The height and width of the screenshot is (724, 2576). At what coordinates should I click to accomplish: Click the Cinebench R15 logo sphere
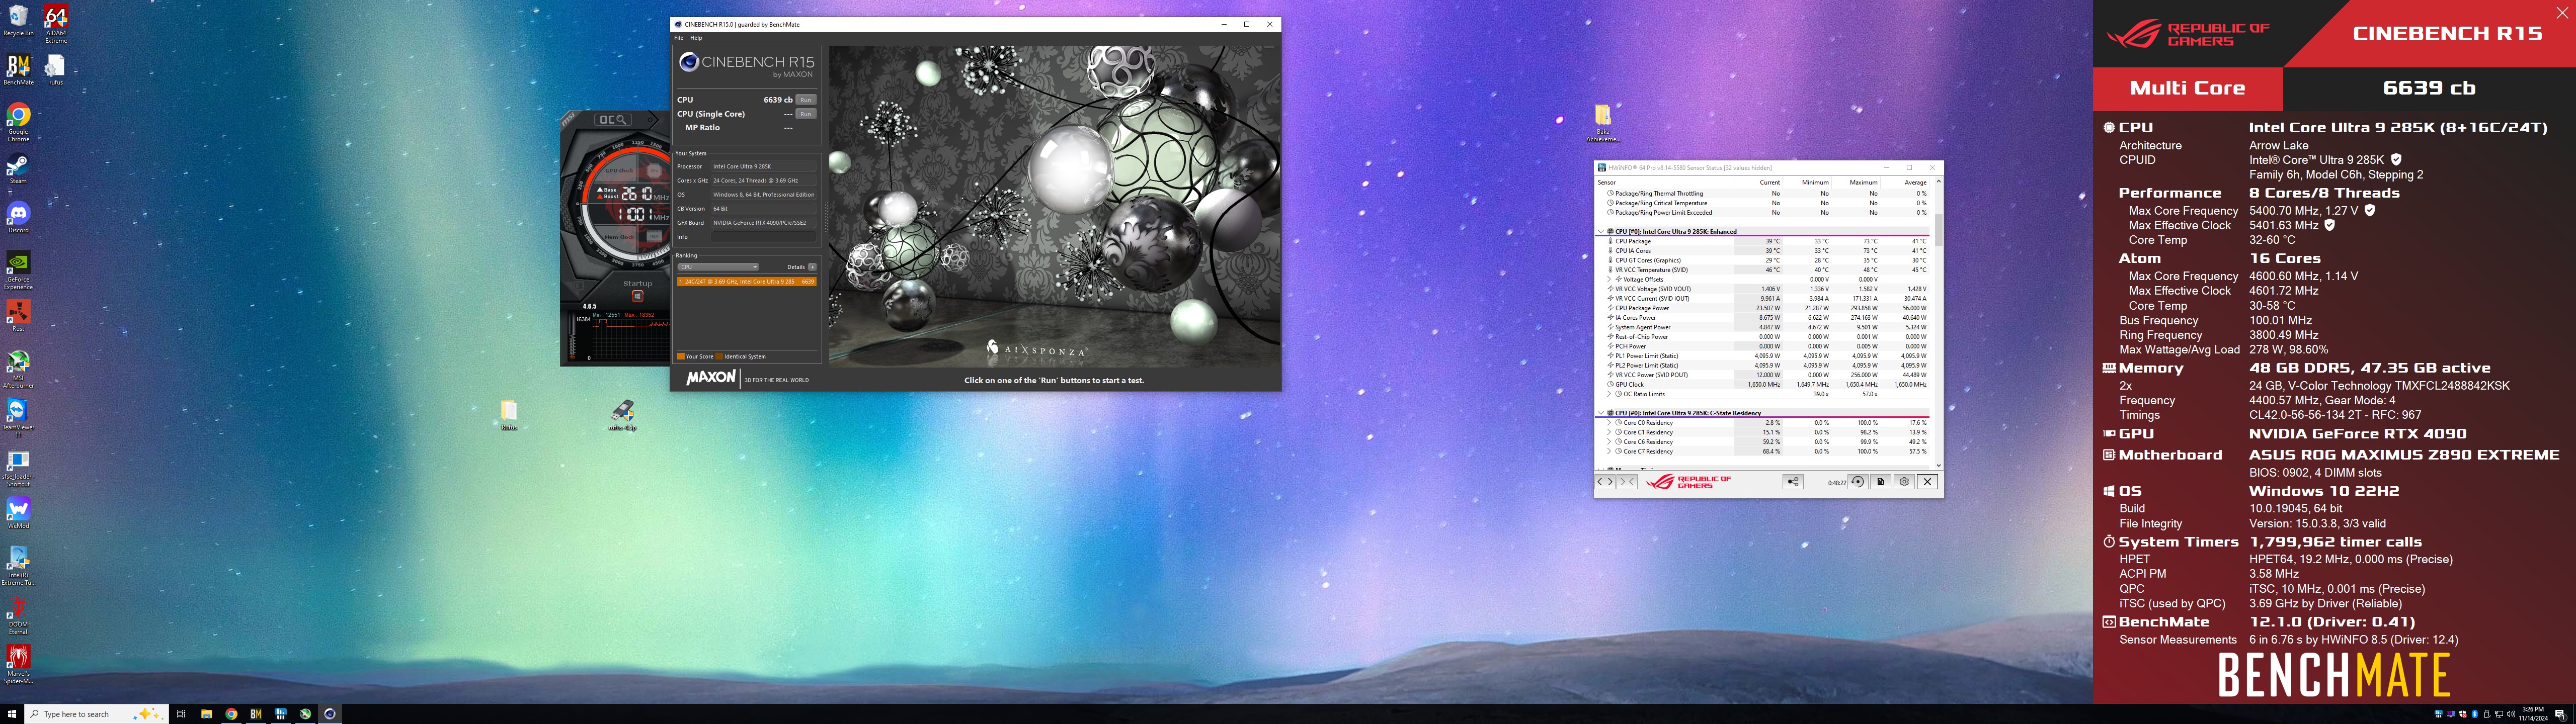pos(688,62)
